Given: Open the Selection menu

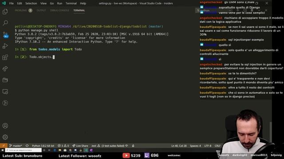Looking at the screenshot, I should click(31, 3).
